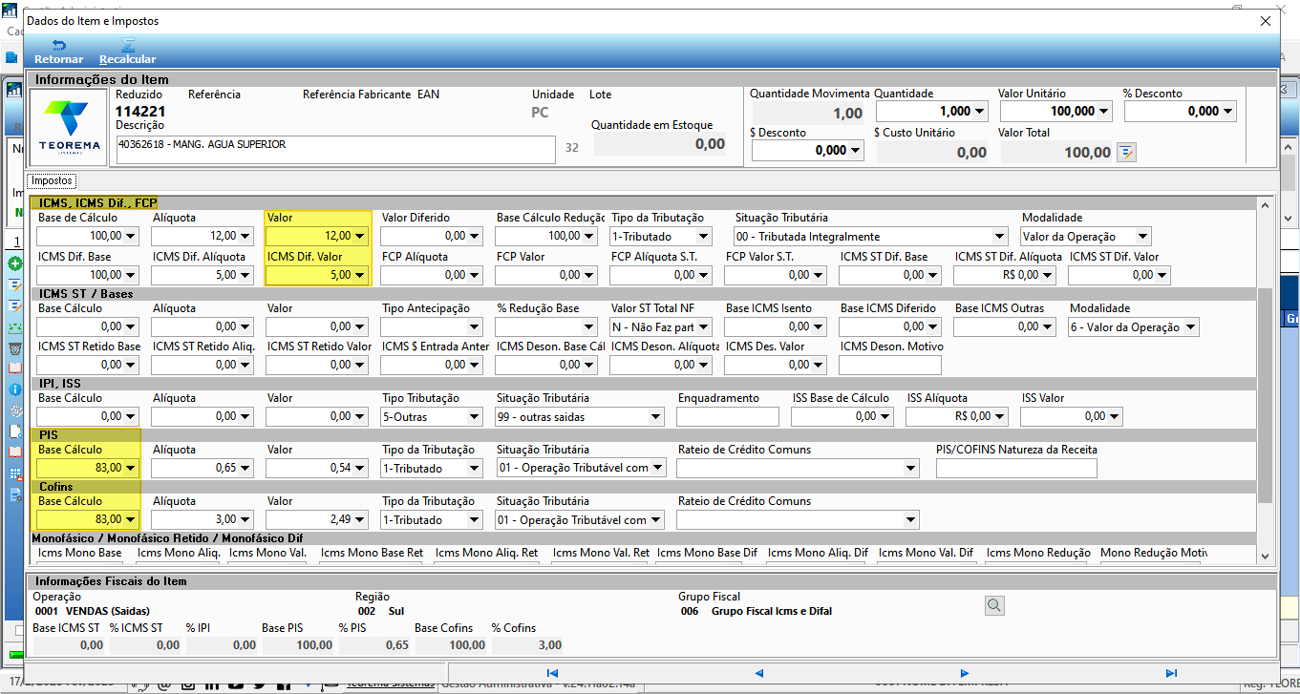Click the taxes panel vertical scrollbar down arrow

click(1266, 556)
